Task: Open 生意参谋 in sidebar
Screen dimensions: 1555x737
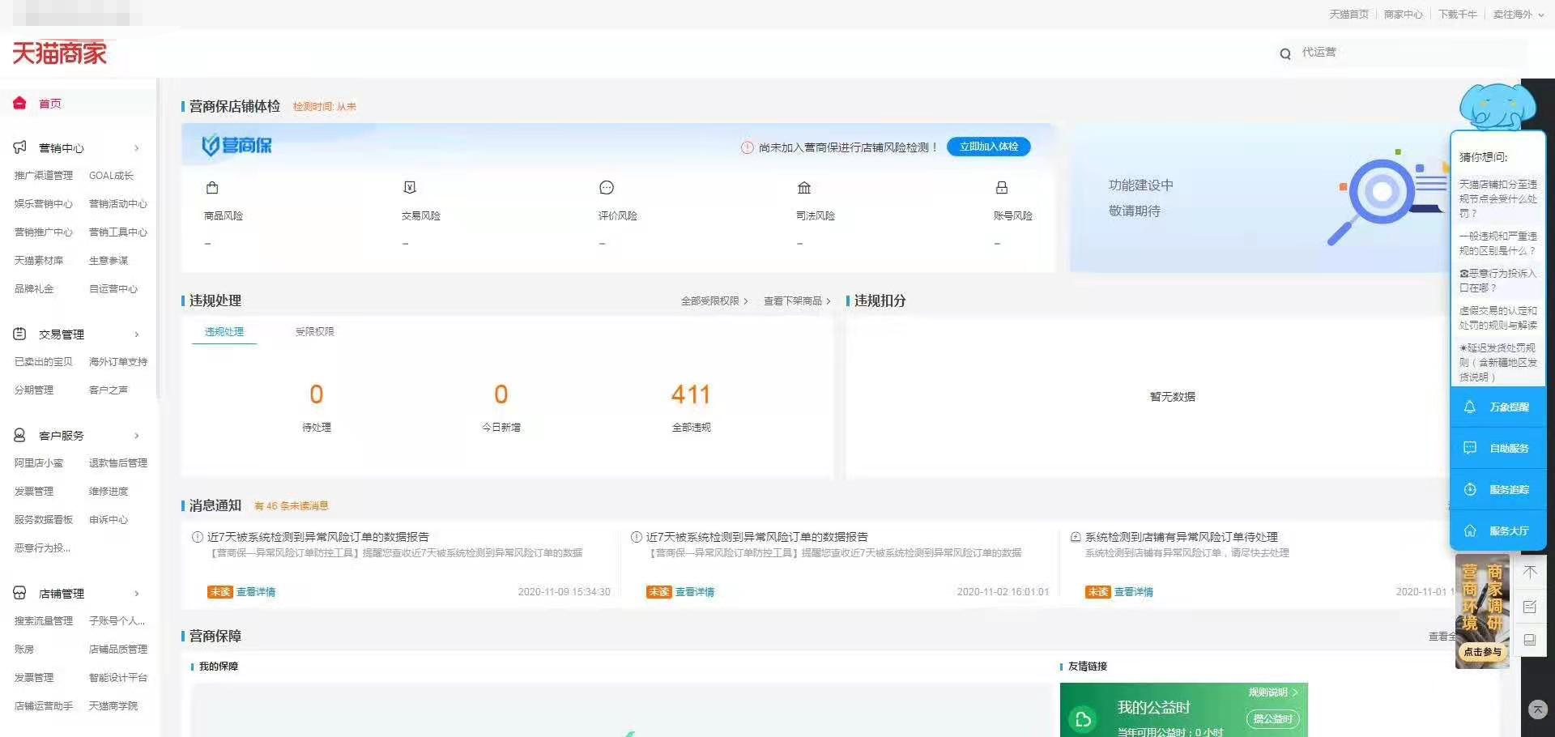Action: pyautogui.click(x=109, y=261)
